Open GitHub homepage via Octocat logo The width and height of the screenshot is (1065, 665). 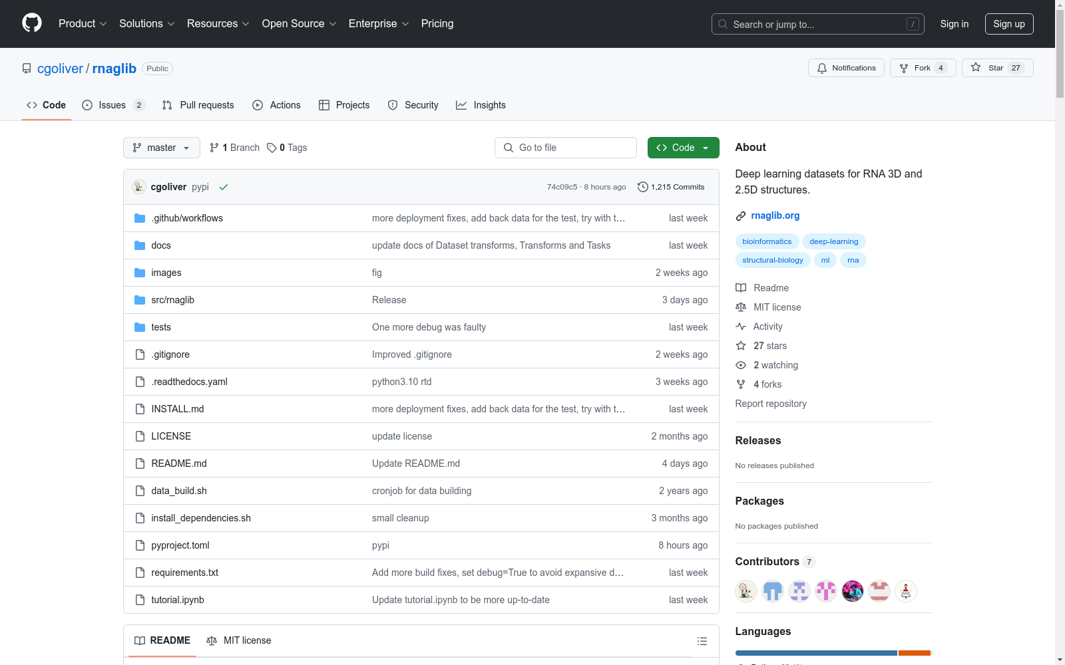pos(32,23)
